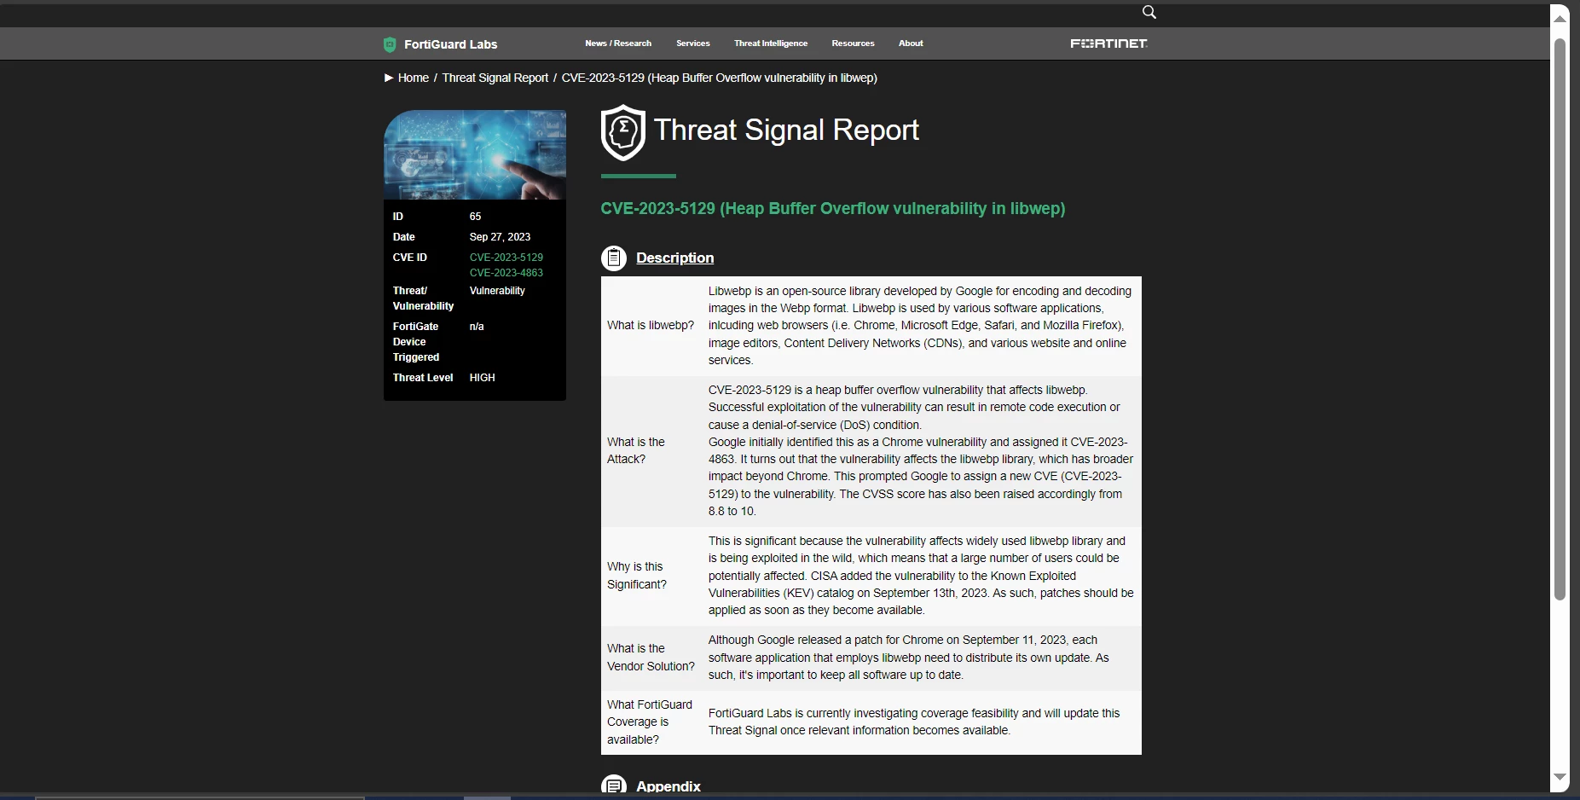Click the page scrollbar down arrow
1580x800 pixels.
click(x=1560, y=777)
